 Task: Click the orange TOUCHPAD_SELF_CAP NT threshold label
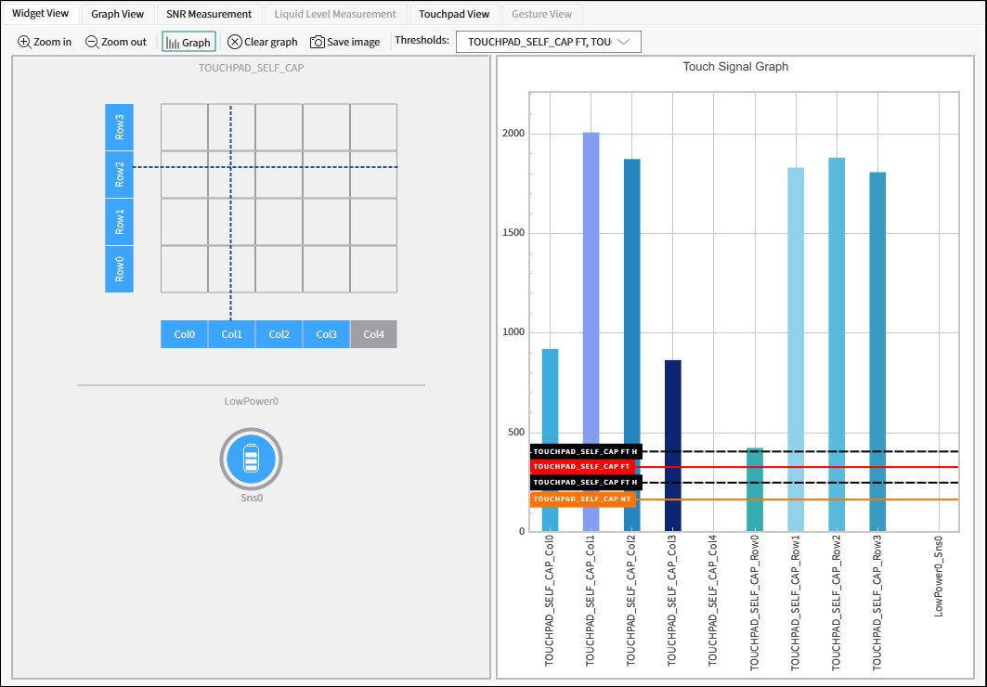[583, 499]
